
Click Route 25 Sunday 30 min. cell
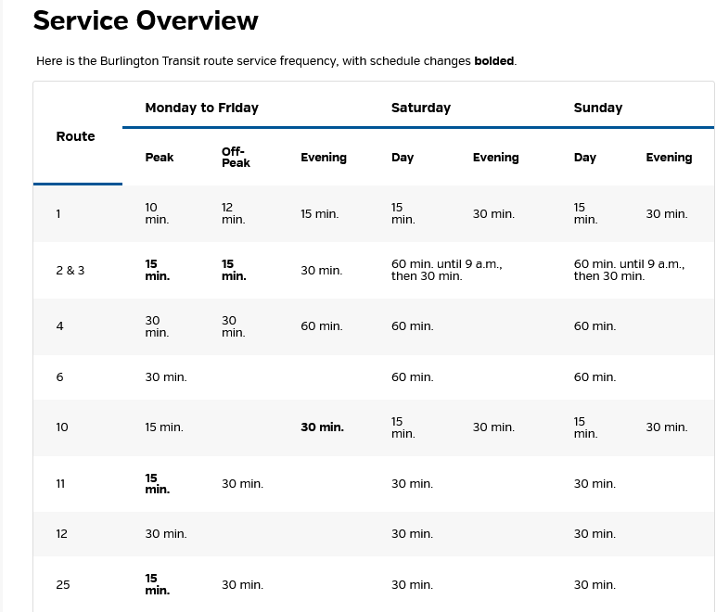(595, 585)
